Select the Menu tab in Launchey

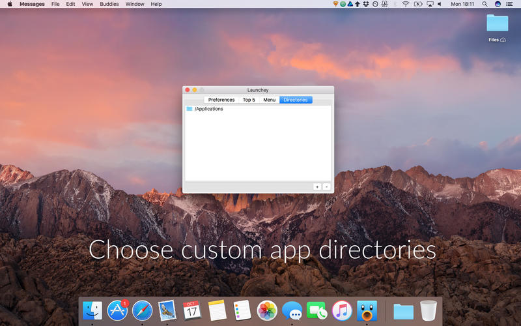click(269, 100)
